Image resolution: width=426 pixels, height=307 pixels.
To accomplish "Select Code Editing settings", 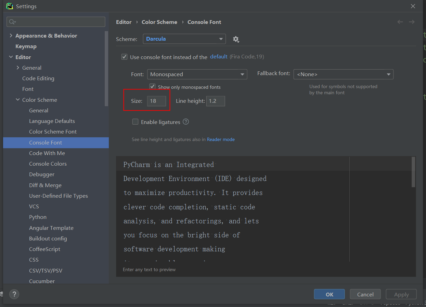I will (38, 78).
